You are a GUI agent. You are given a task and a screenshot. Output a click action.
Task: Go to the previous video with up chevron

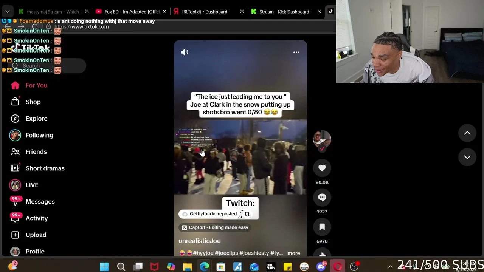click(467, 133)
